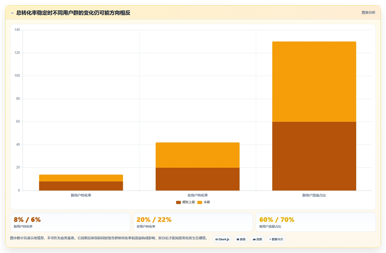This screenshot has width=386, height=253.
Task: Click the dark segment of 老用户转化率 bar
Action: [198, 179]
